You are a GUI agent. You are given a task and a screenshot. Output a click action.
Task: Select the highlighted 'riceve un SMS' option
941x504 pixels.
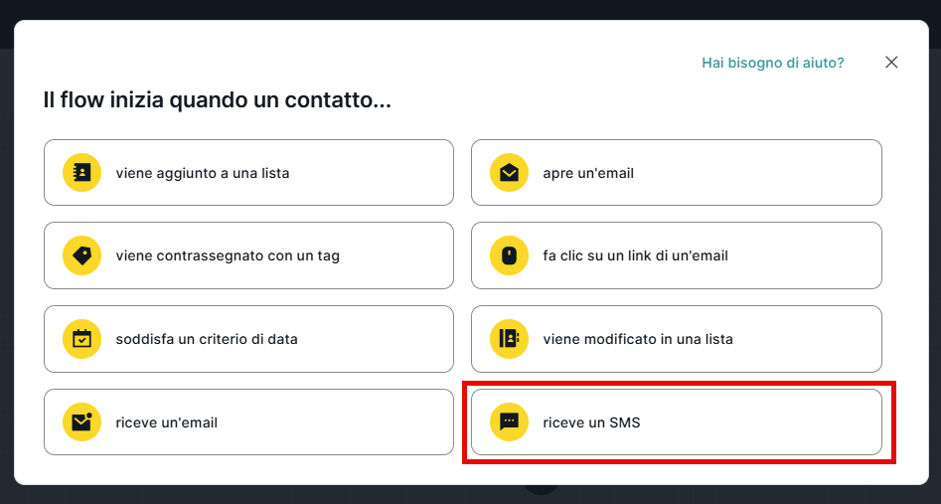(676, 422)
